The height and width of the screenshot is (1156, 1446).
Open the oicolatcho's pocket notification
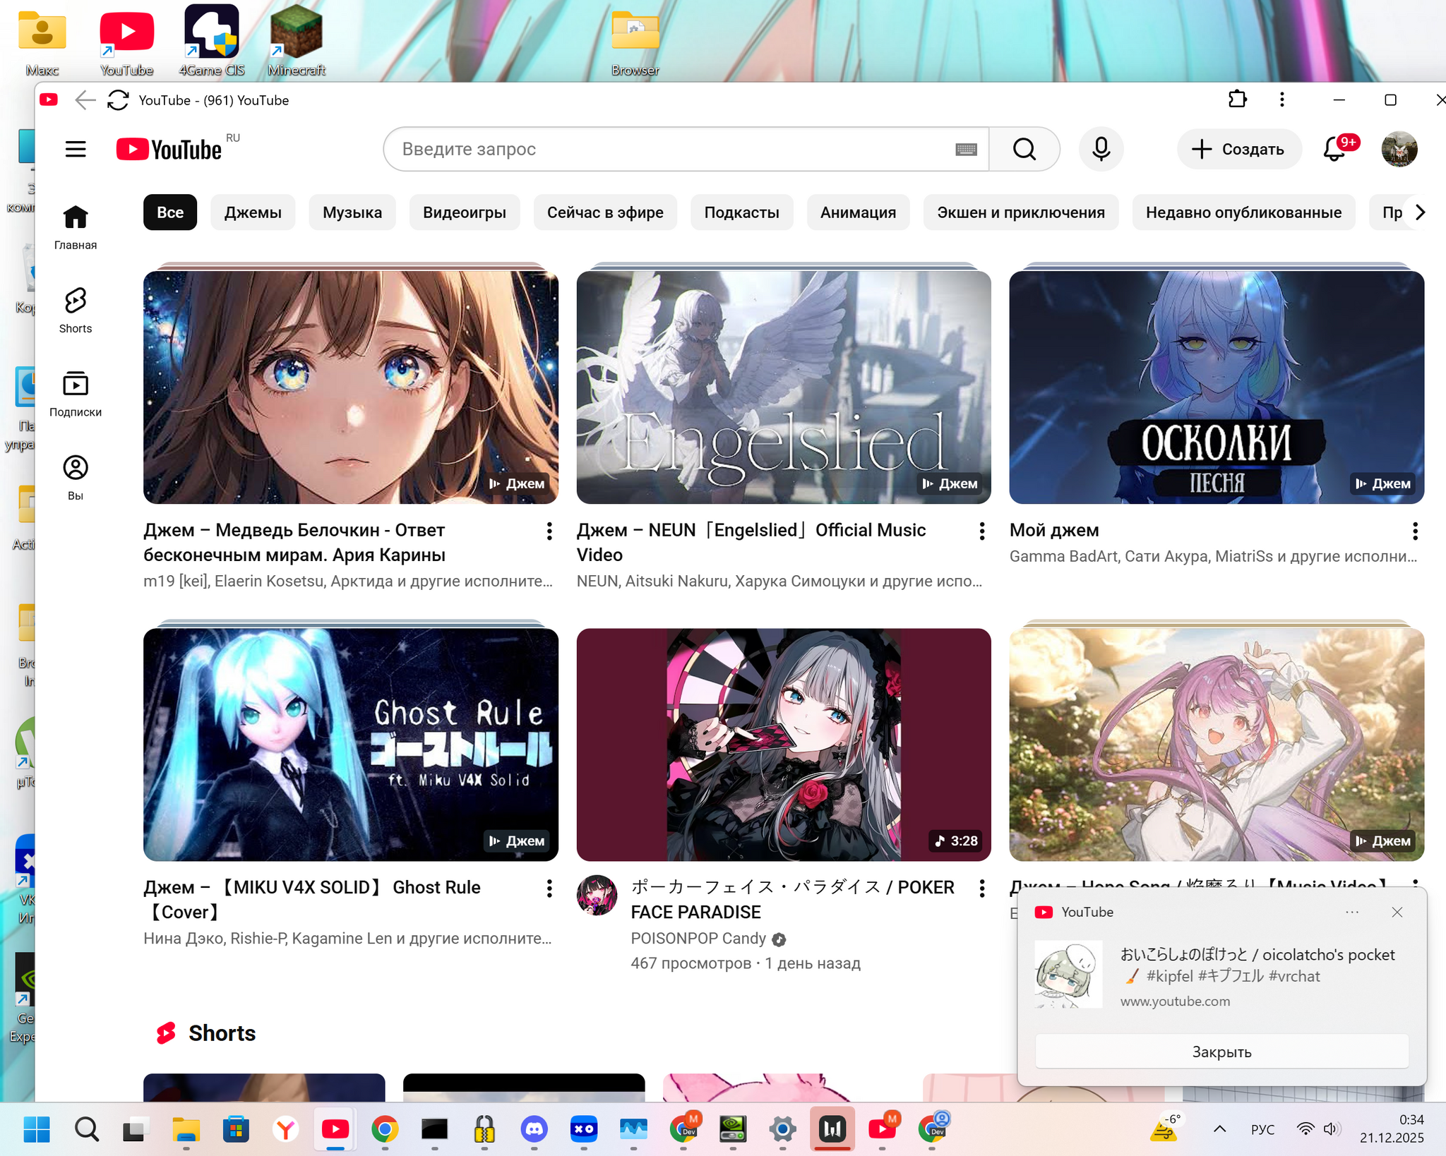(x=1221, y=976)
